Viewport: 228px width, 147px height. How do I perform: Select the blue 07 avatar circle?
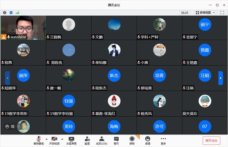[205, 126]
